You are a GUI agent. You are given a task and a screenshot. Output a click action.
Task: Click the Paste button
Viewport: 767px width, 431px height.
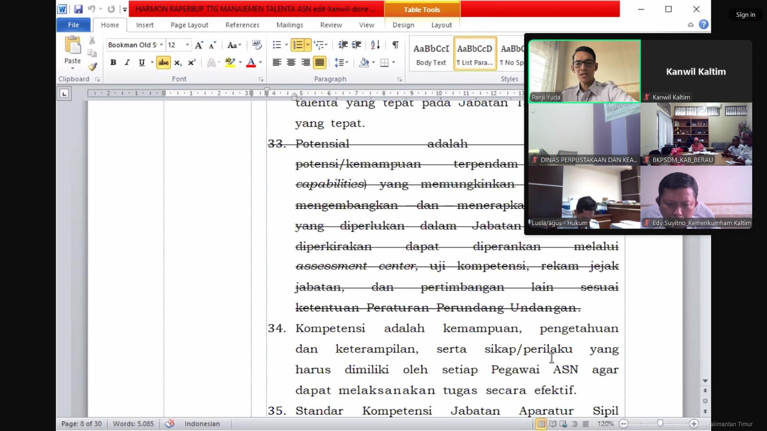[73, 51]
